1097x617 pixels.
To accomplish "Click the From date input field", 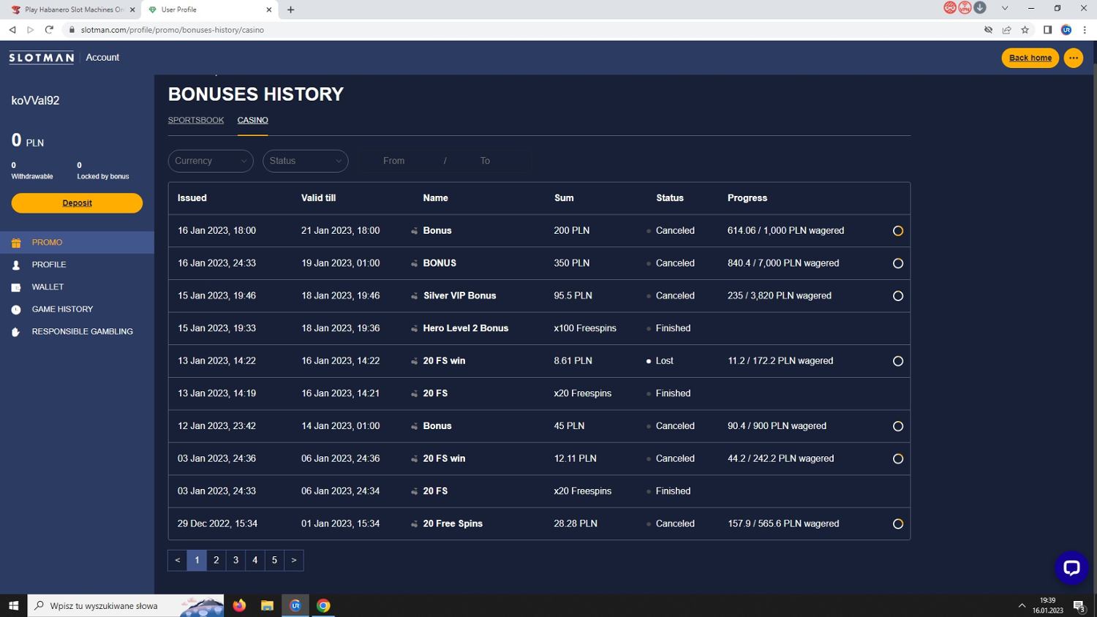I will [394, 161].
